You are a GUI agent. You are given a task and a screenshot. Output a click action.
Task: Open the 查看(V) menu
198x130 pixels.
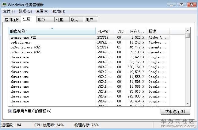(42, 11)
